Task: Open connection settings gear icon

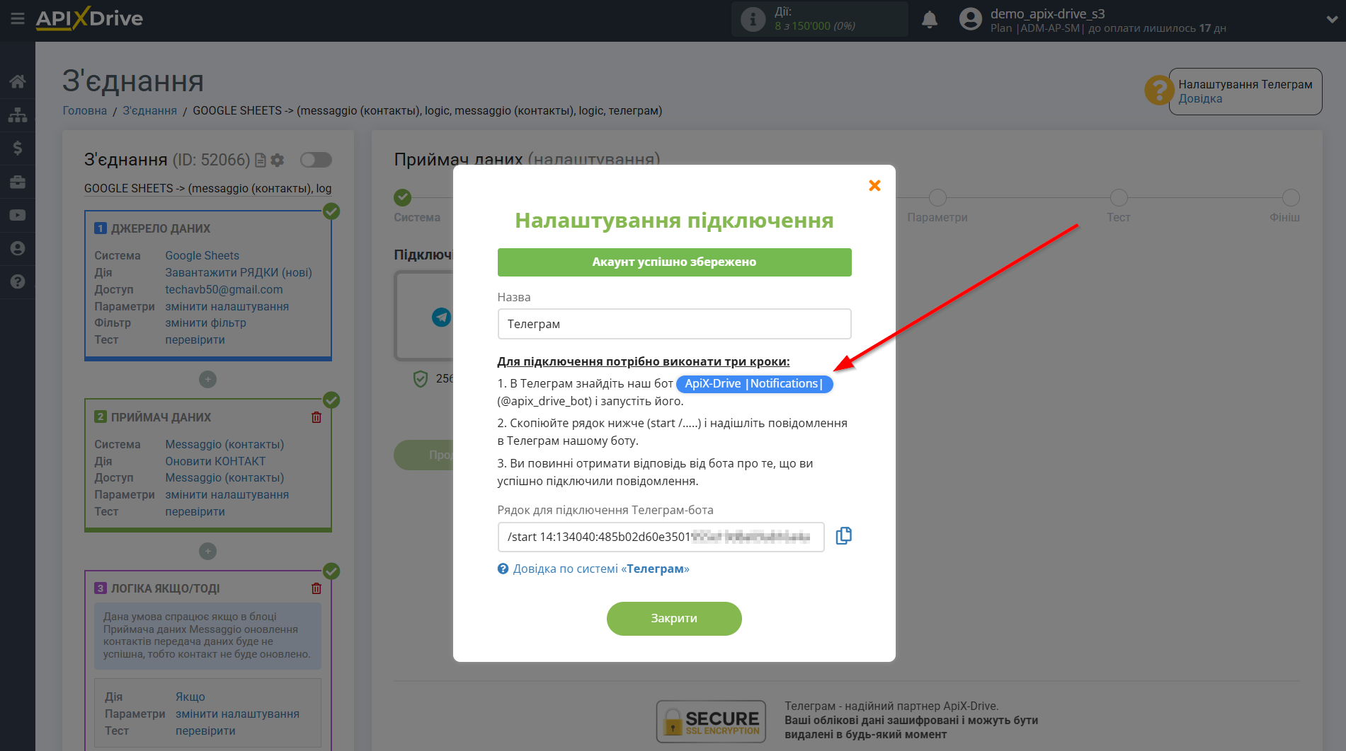Action: tap(278, 161)
